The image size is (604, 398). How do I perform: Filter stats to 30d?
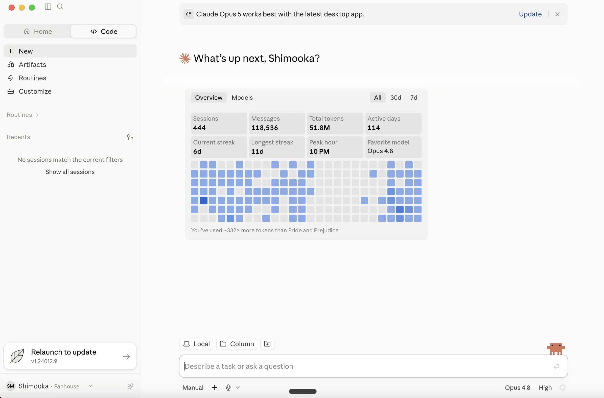coord(396,98)
